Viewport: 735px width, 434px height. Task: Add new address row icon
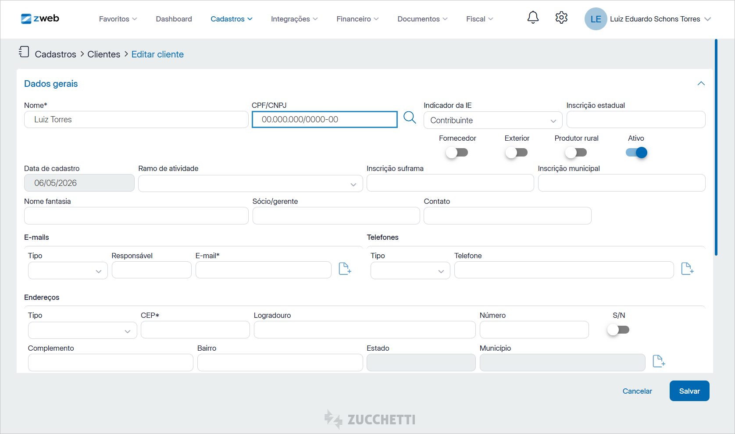(x=659, y=361)
